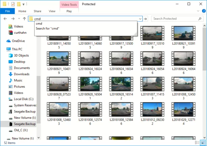Open Downloads in the navigation pane
The height and width of the screenshot is (146, 207).
[22, 74]
